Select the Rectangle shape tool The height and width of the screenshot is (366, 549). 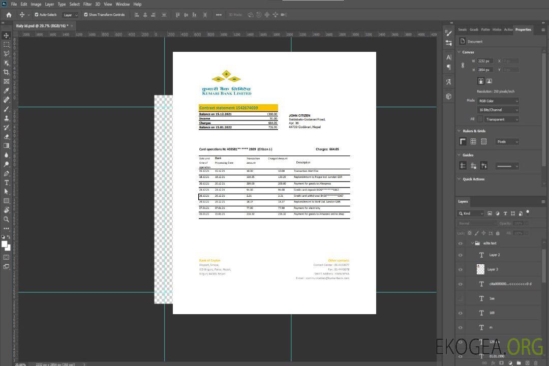pos(6,201)
